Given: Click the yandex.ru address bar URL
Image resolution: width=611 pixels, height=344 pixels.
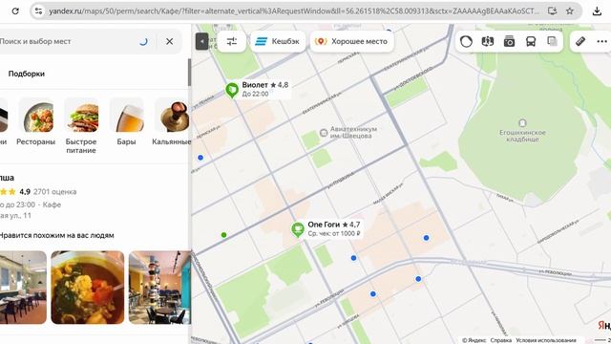Looking at the screenshot, I should (x=294, y=11).
